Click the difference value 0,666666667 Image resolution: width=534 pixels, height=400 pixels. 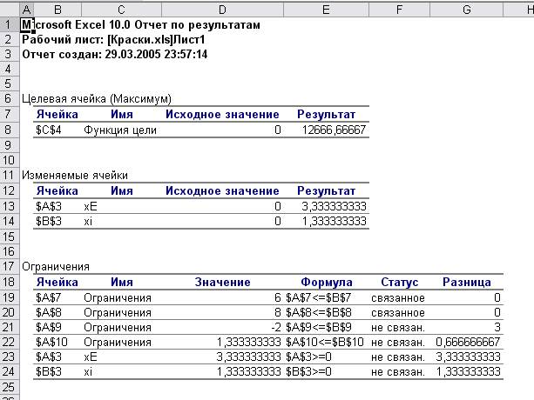[x=470, y=343]
